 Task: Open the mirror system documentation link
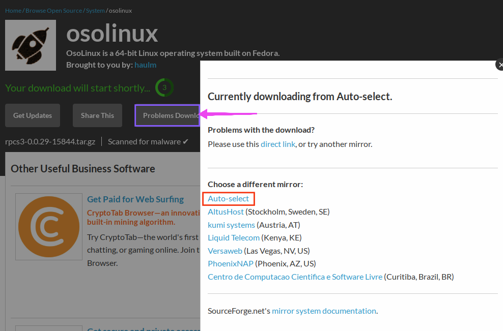pos(324,311)
